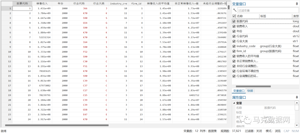The width and height of the screenshot is (300, 133).
Task: Uncheck the 销售收入 variable checkbox
Action: (x=234, y=26)
